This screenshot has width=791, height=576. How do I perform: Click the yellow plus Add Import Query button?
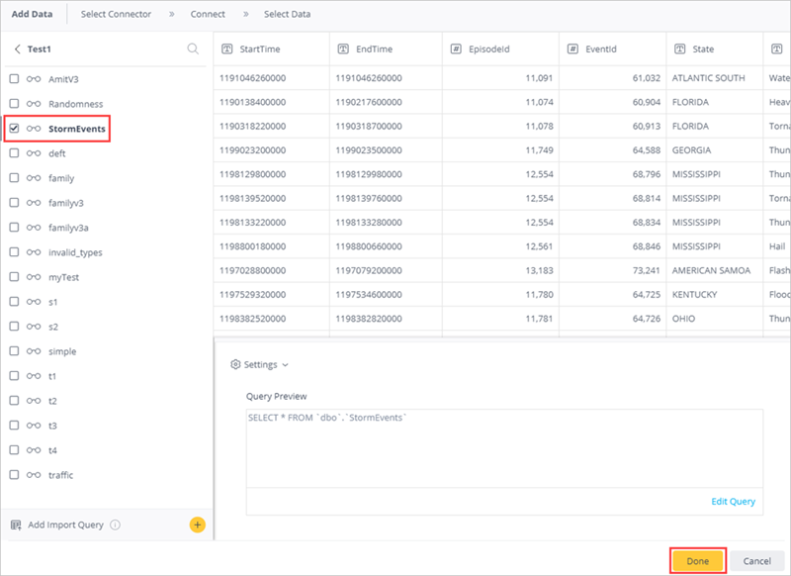pyautogui.click(x=197, y=525)
